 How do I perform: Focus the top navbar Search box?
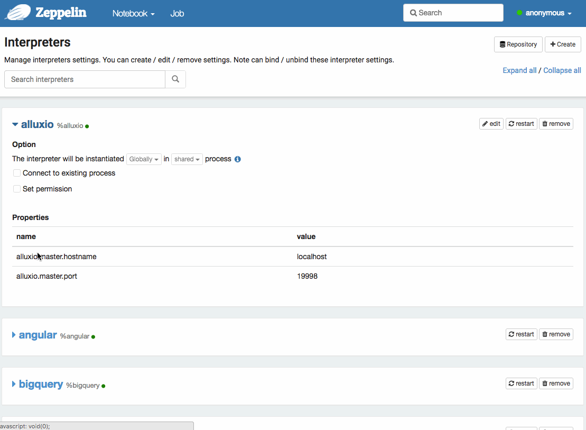(453, 13)
